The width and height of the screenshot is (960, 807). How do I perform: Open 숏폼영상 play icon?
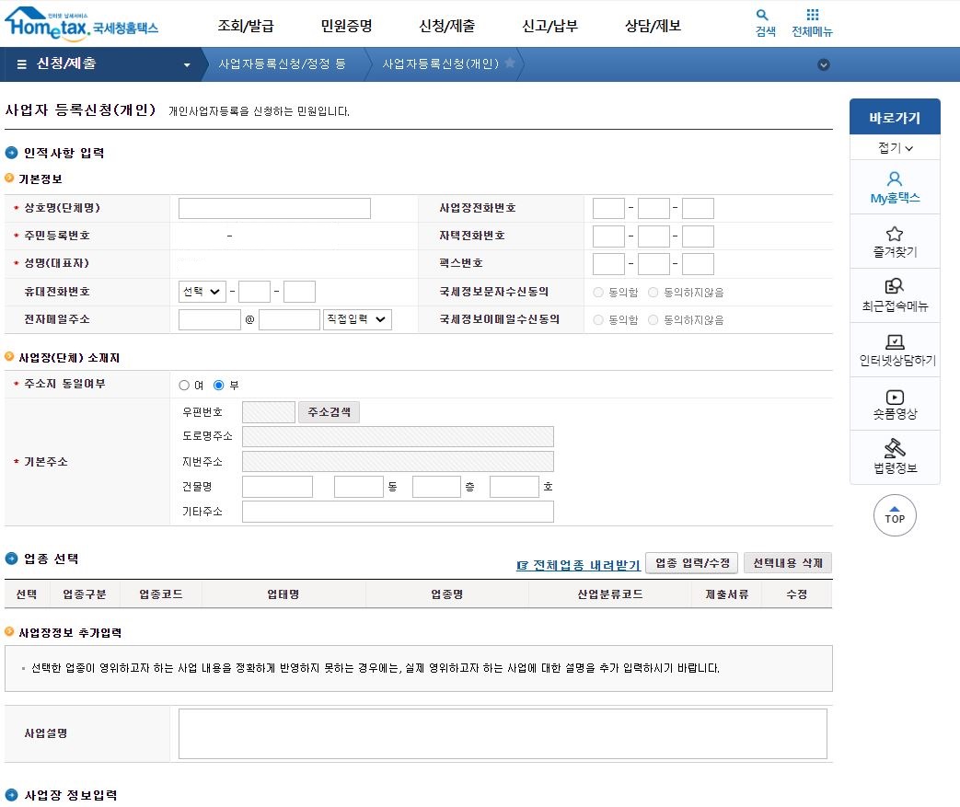(895, 397)
